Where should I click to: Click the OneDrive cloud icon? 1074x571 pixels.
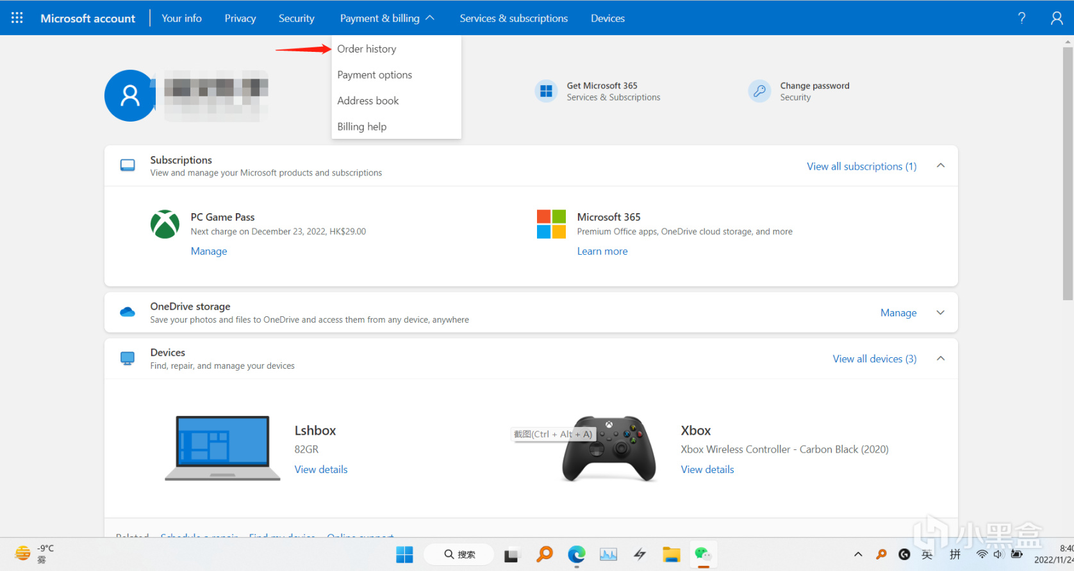tap(128, 312)
